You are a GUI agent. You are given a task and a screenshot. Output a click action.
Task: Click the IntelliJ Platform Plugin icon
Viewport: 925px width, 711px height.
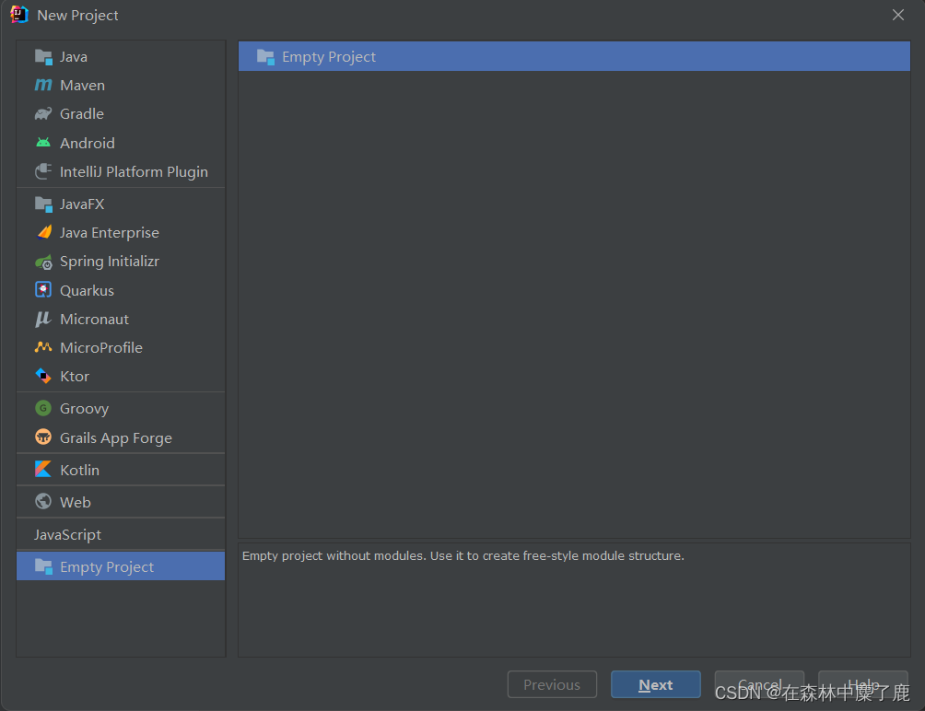pos(43,171)
